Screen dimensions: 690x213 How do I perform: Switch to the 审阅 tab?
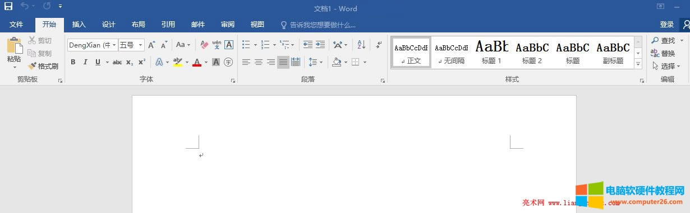pos(228,25)
